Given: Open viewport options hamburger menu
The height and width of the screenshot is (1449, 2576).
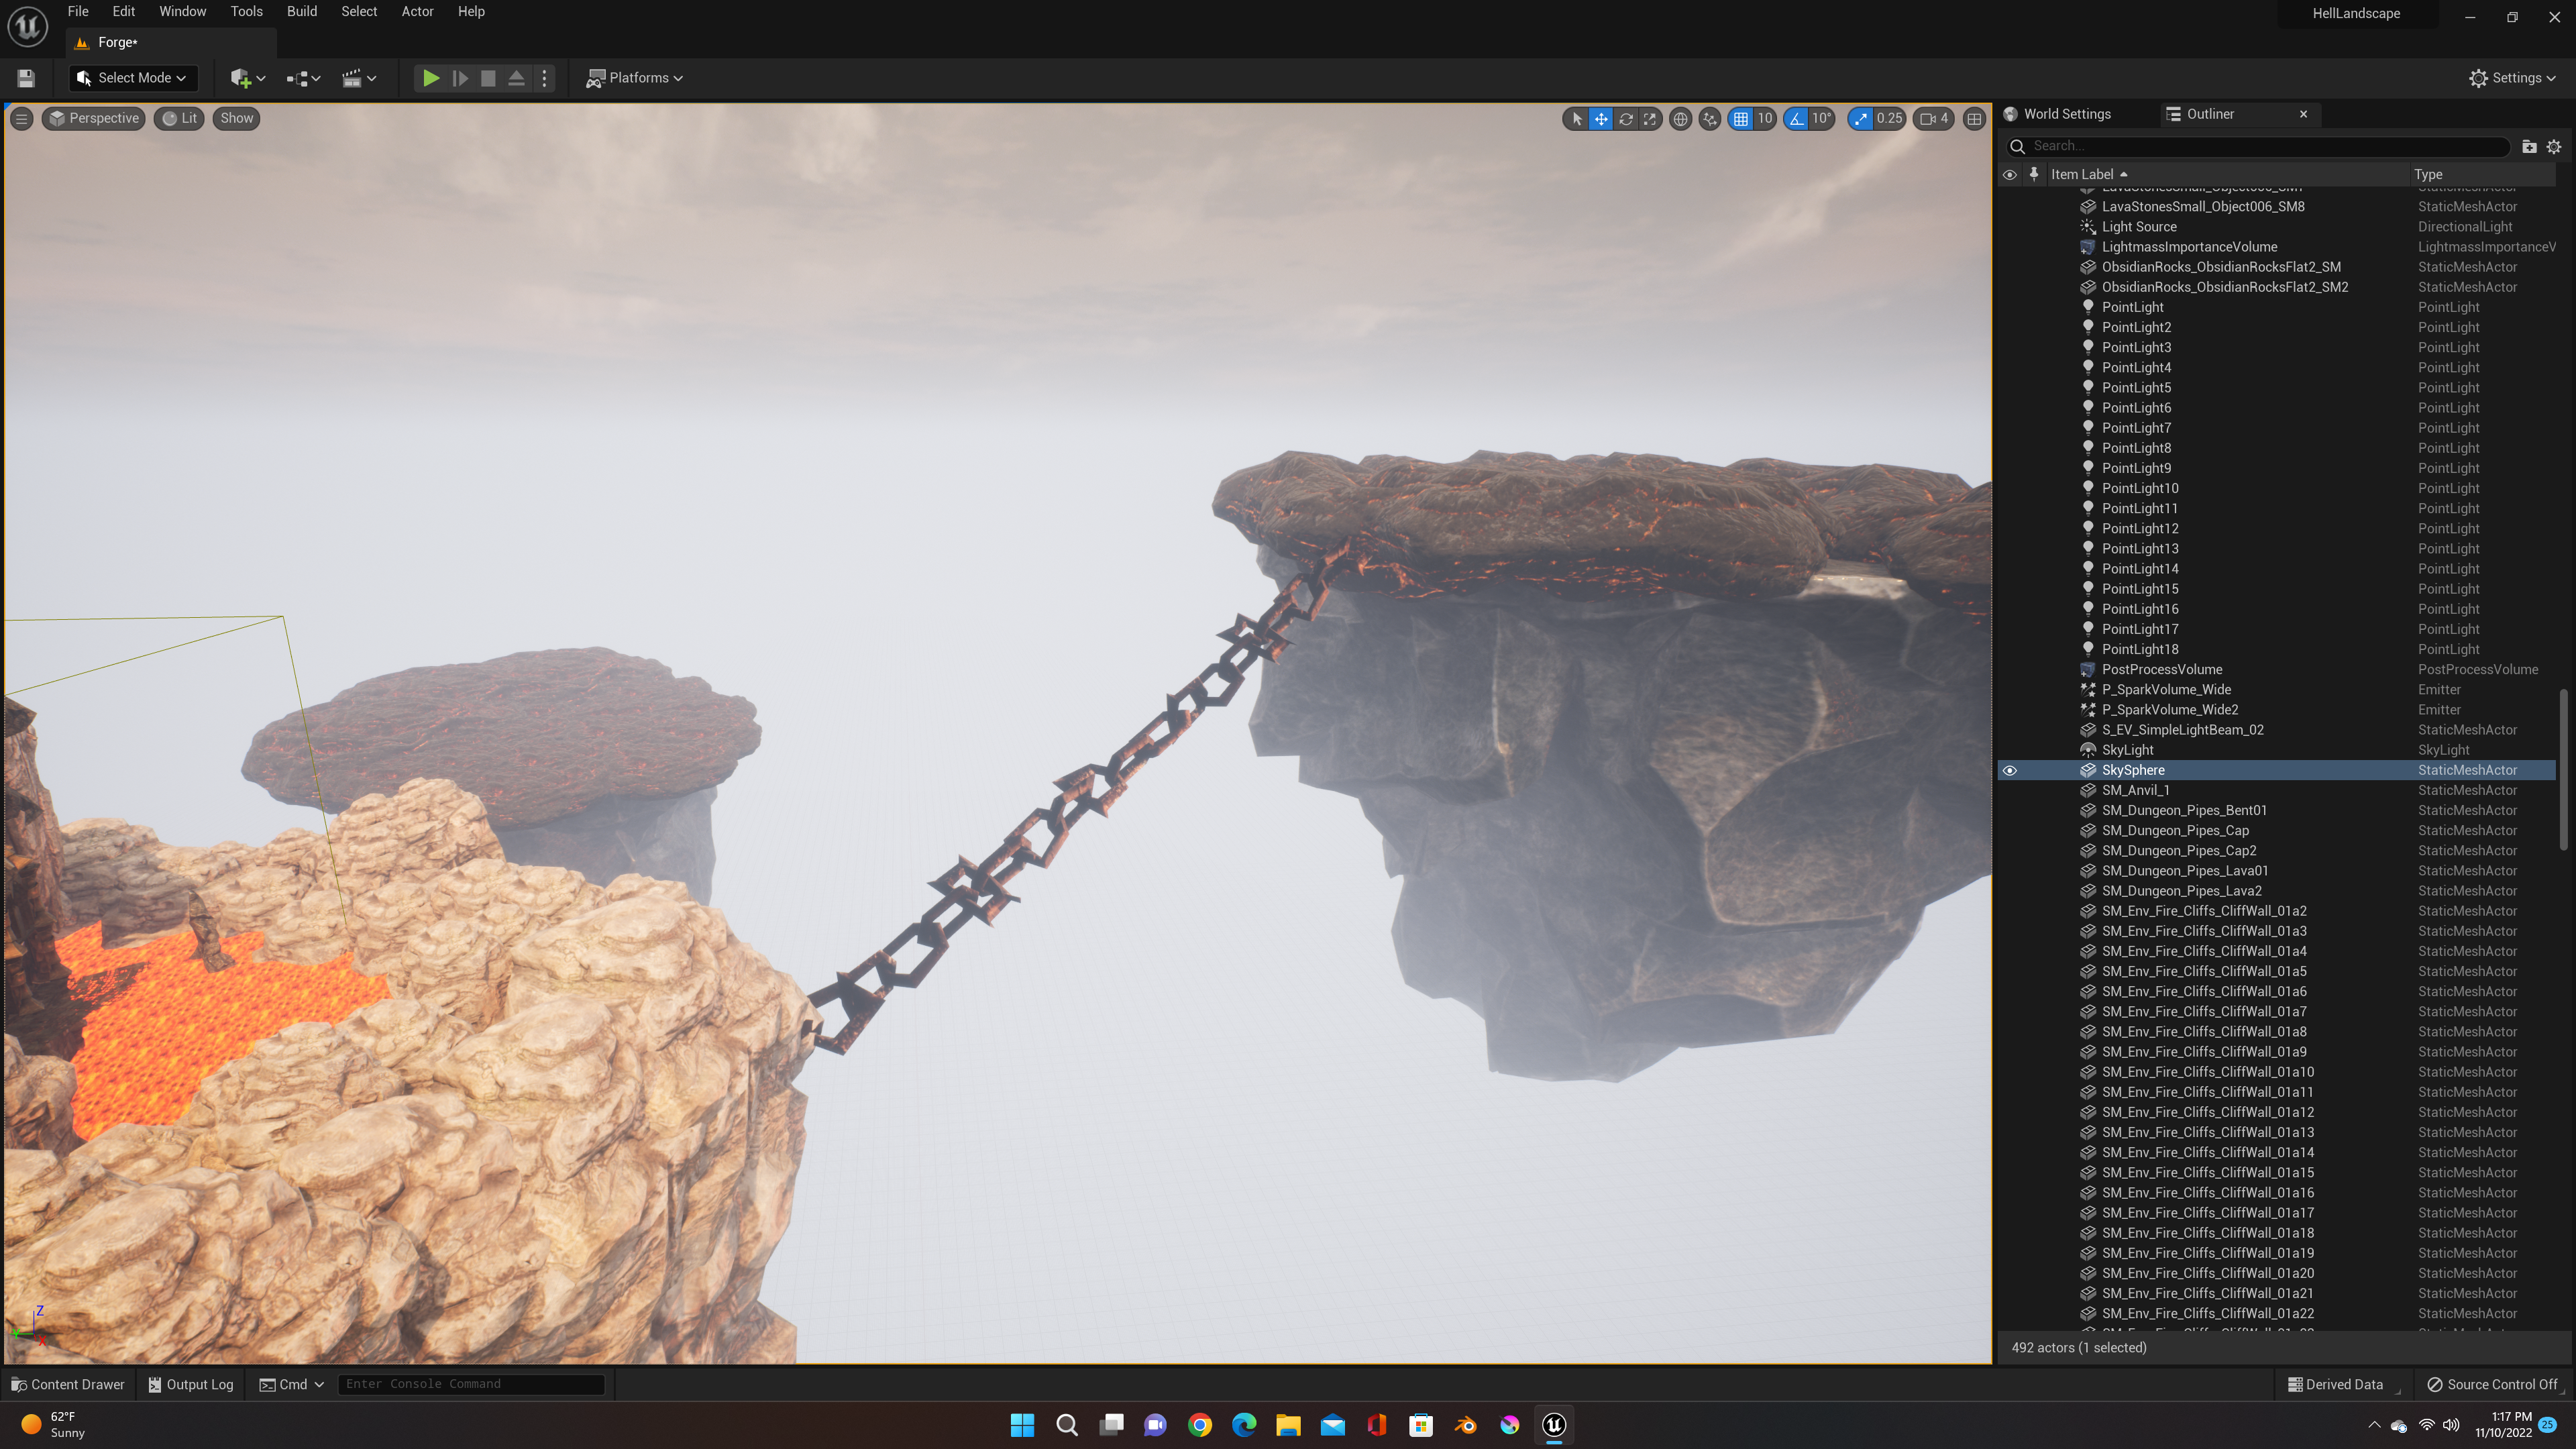Looking at the screenshot, I should click(x=21, y=118).
